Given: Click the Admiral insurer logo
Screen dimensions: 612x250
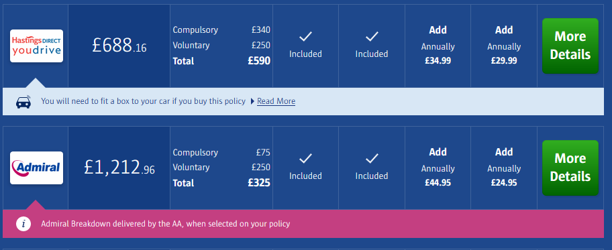Looking at the screenshot, I should pos(36,168).
